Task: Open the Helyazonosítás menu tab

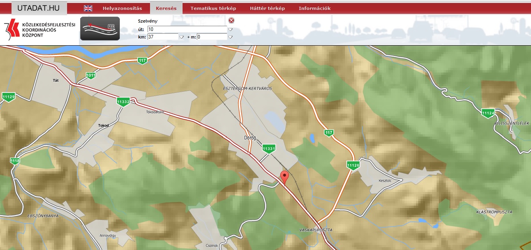Action: (x=122, y=8)
